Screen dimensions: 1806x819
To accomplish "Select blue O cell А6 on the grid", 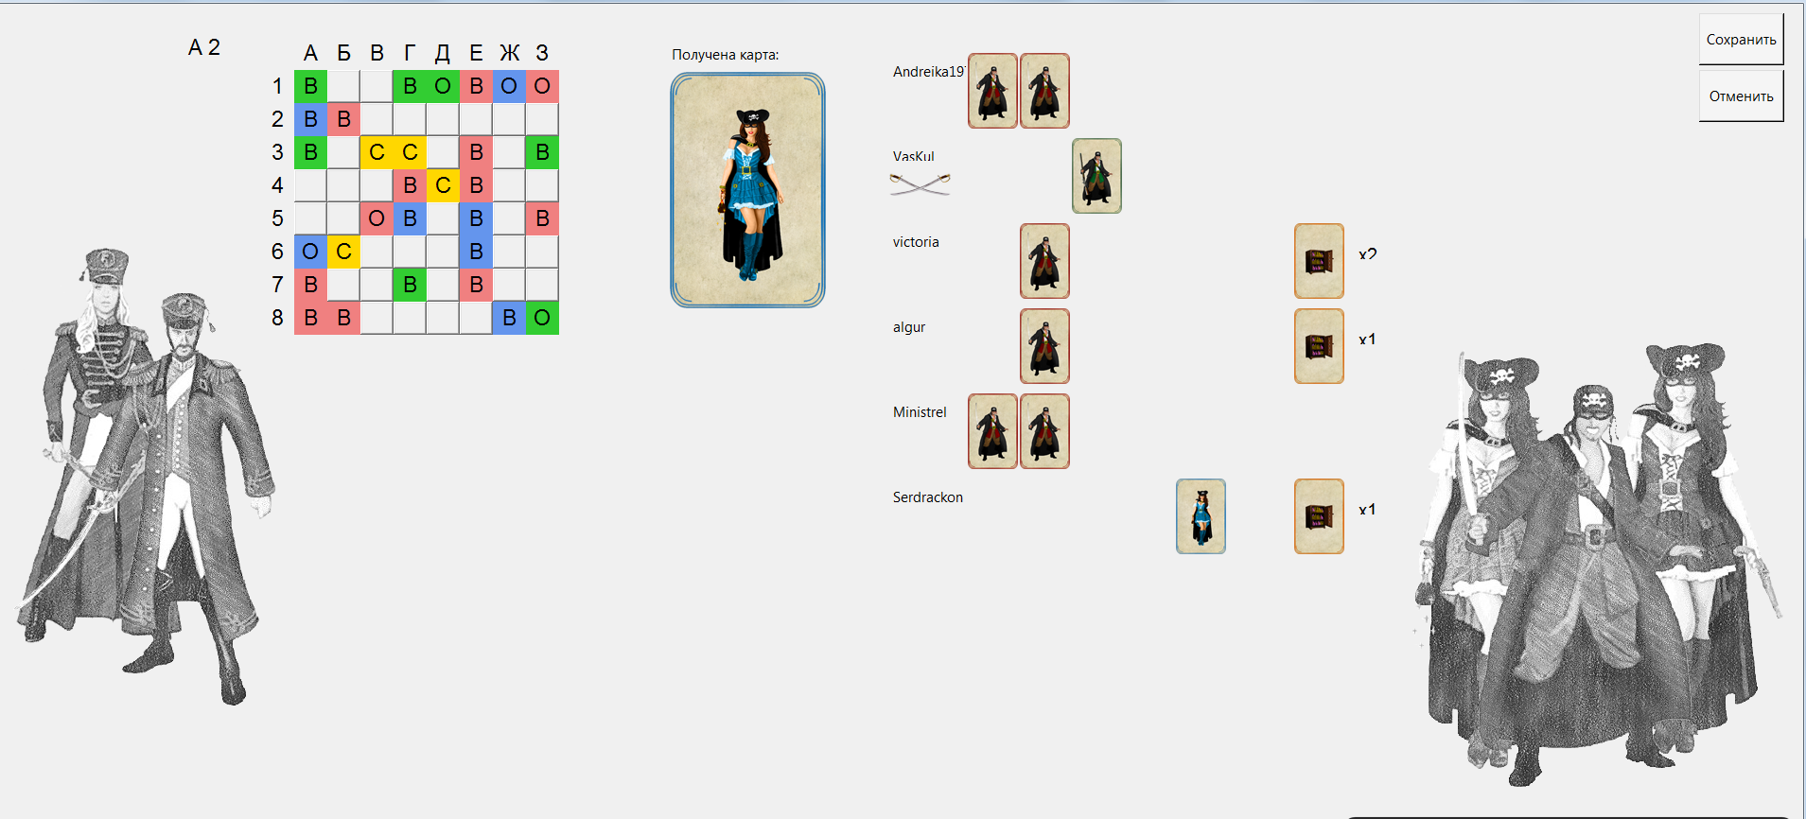I will click(310, 252).
